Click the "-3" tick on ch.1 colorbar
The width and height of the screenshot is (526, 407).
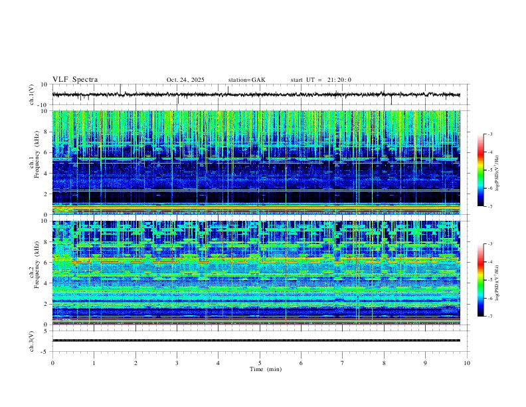click(x=490, y=134)
